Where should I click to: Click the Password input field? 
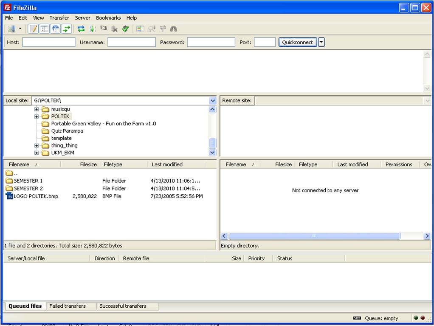(211, 42)
